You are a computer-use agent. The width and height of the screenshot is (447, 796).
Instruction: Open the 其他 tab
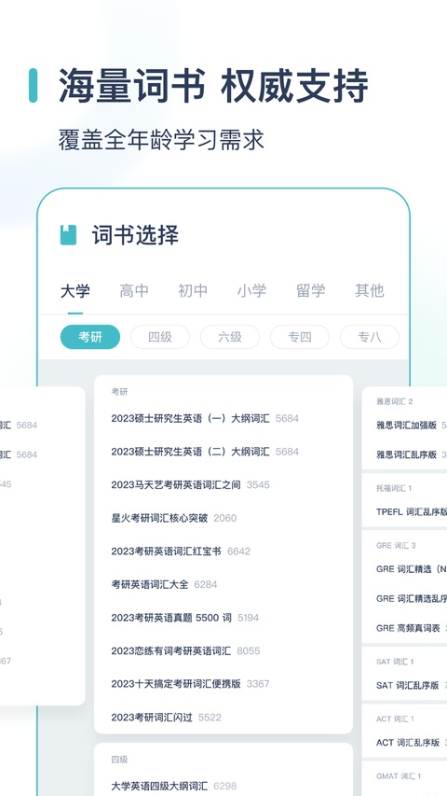370,291
